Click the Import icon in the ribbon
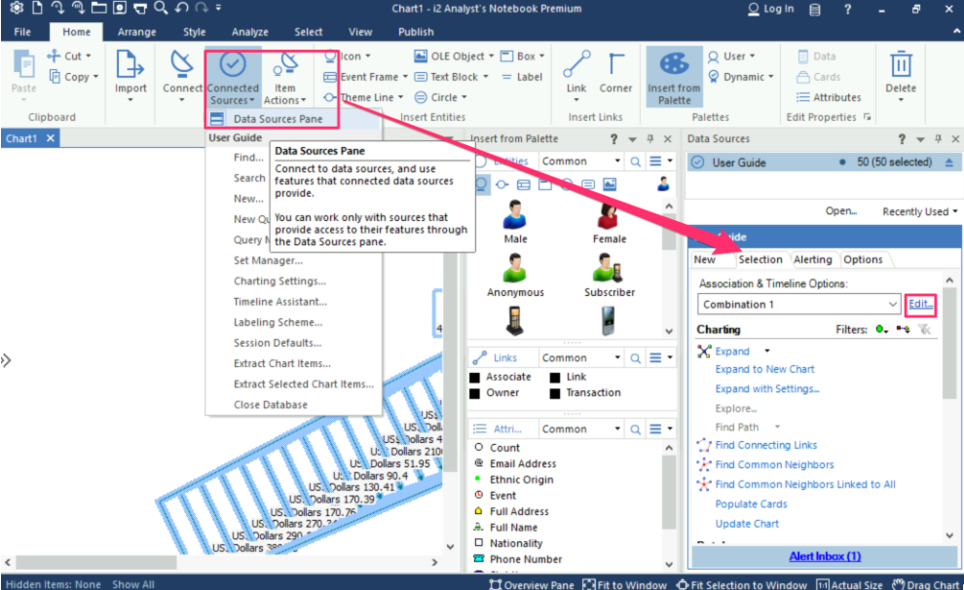 130,68
